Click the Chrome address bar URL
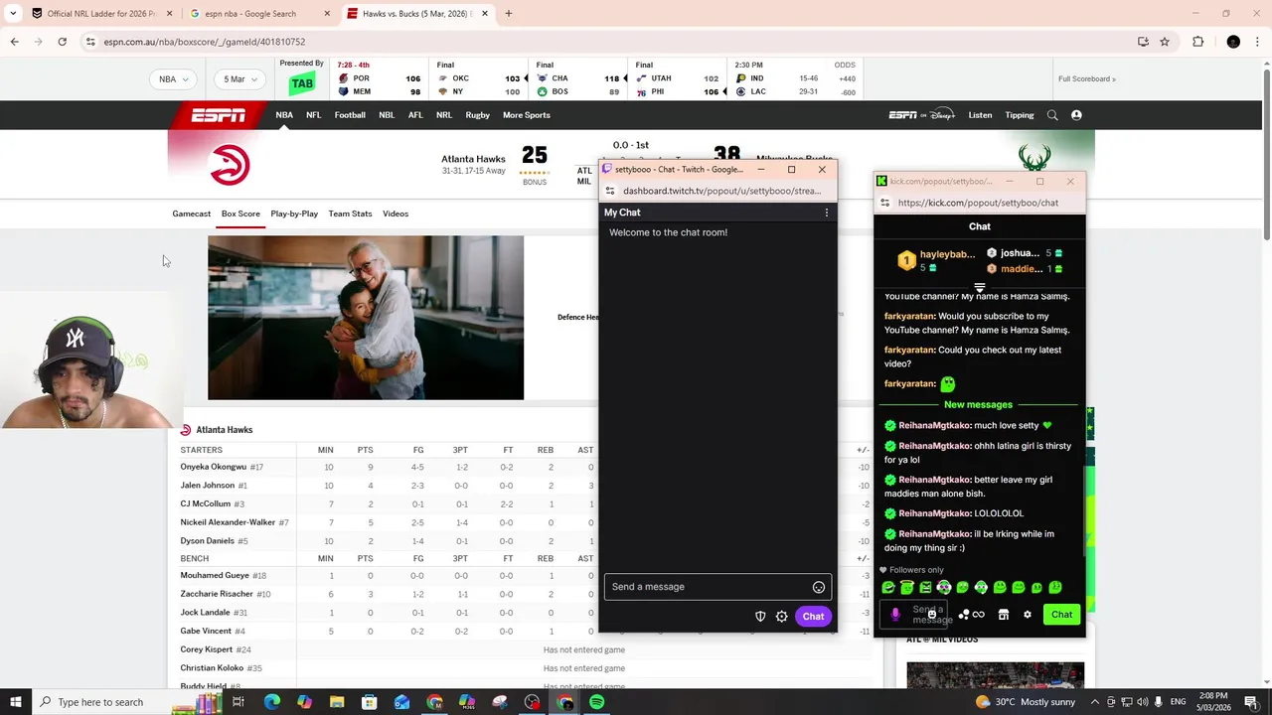Viewport: 1272px width, 715px height. [x=204, y=42]
